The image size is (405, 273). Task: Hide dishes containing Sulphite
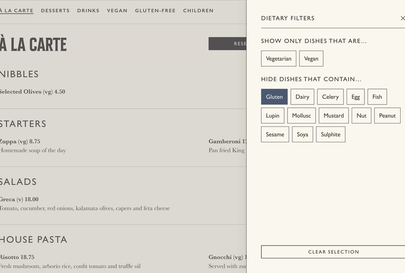pos(330,134)
